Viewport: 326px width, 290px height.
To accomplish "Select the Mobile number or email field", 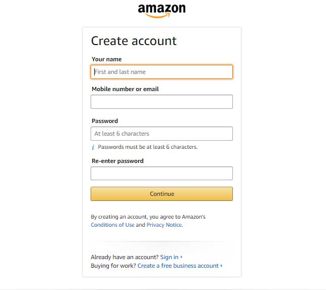I will coord(161,102).
